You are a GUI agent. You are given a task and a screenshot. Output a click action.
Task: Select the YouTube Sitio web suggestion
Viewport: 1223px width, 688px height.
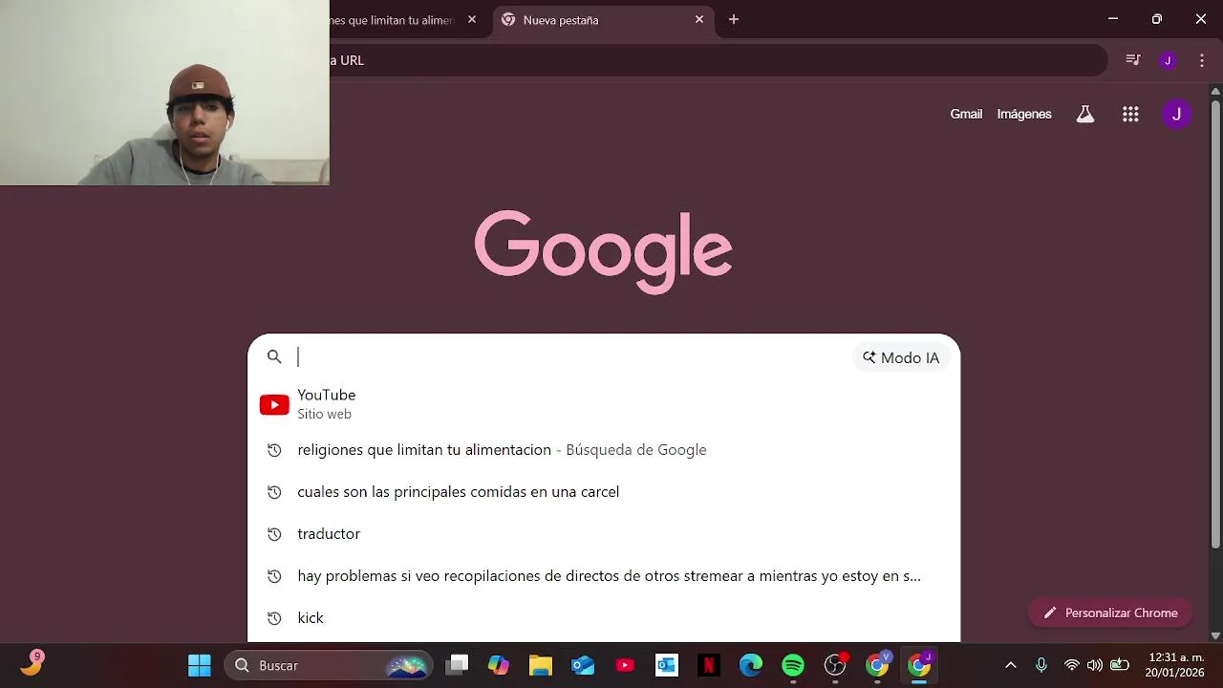(x=604, y=404)
